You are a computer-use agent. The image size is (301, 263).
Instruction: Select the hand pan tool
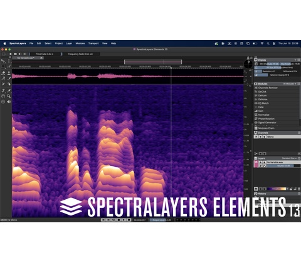coord(3,96)
